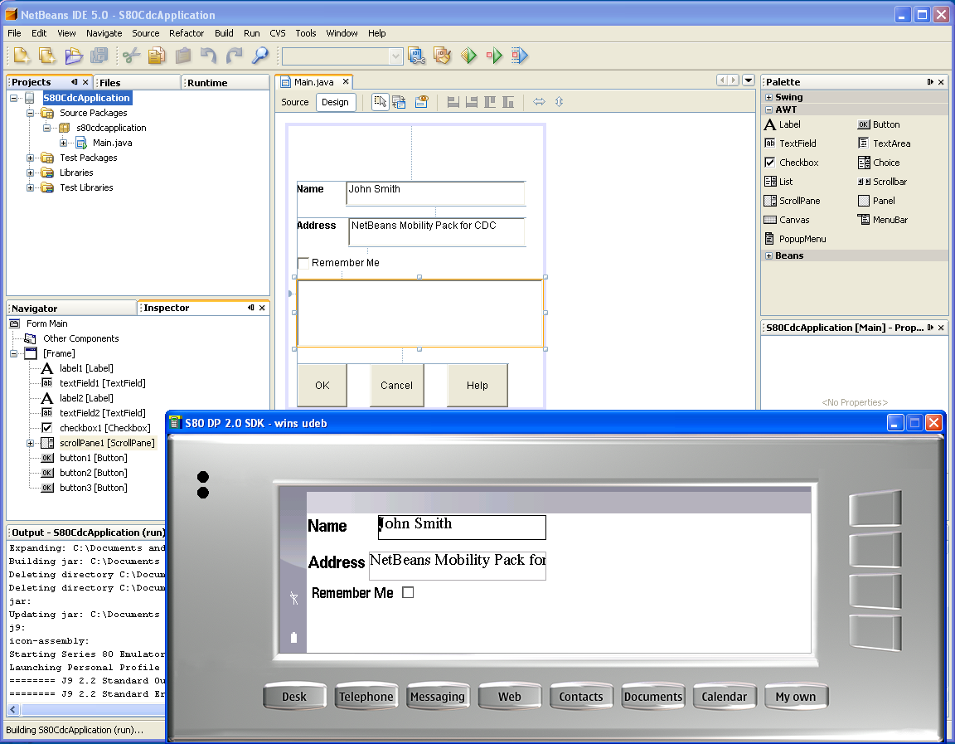Click the Test Form preview icon

point(421,102)
